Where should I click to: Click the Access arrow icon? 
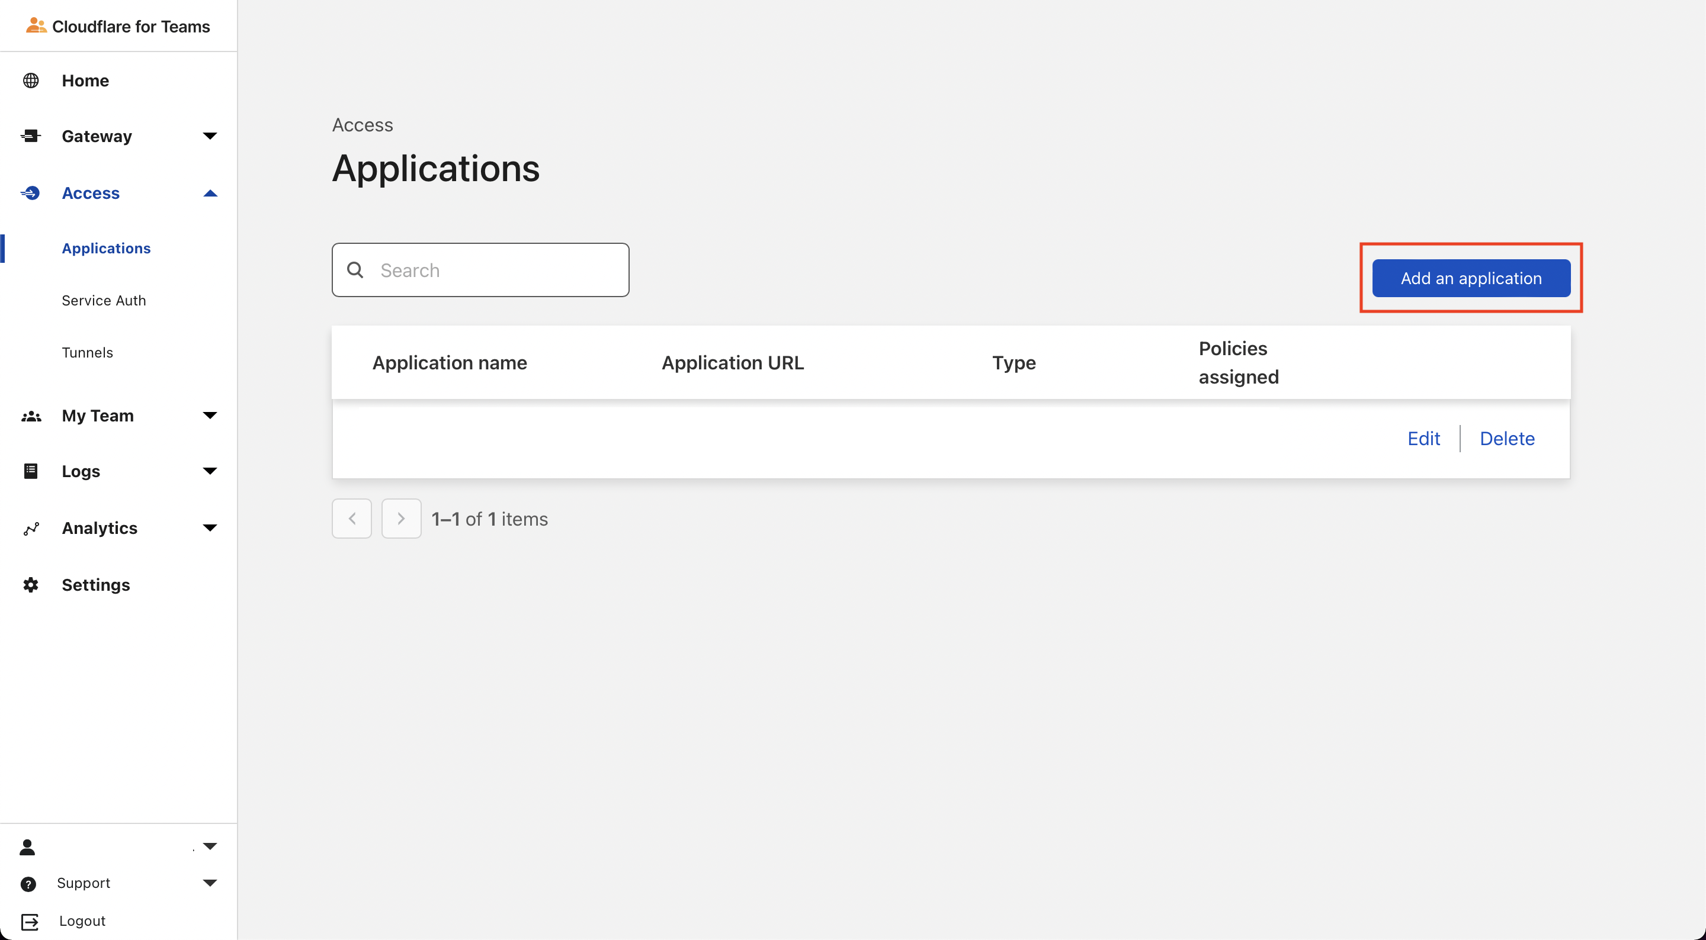[x=30, y=194]
